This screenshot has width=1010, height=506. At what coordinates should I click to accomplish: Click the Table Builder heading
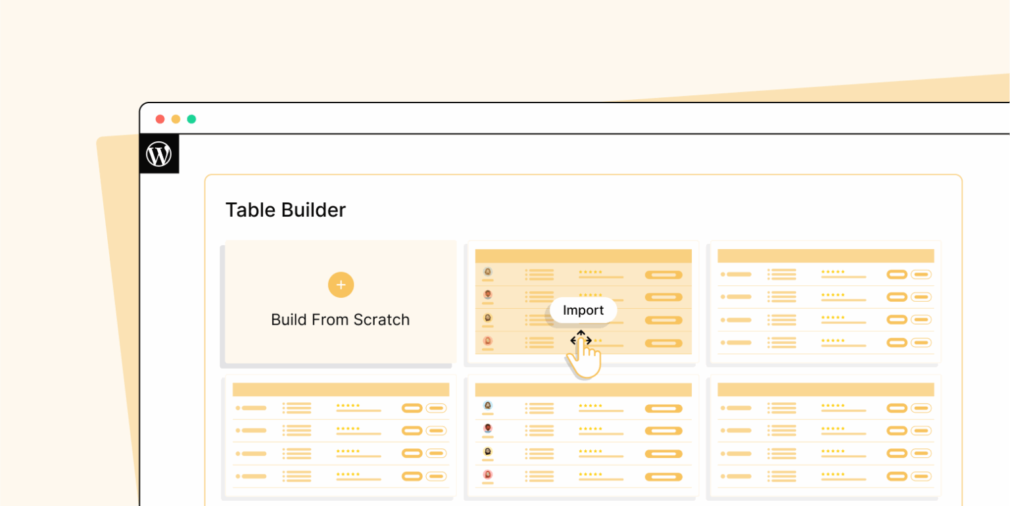click(285, 210)
